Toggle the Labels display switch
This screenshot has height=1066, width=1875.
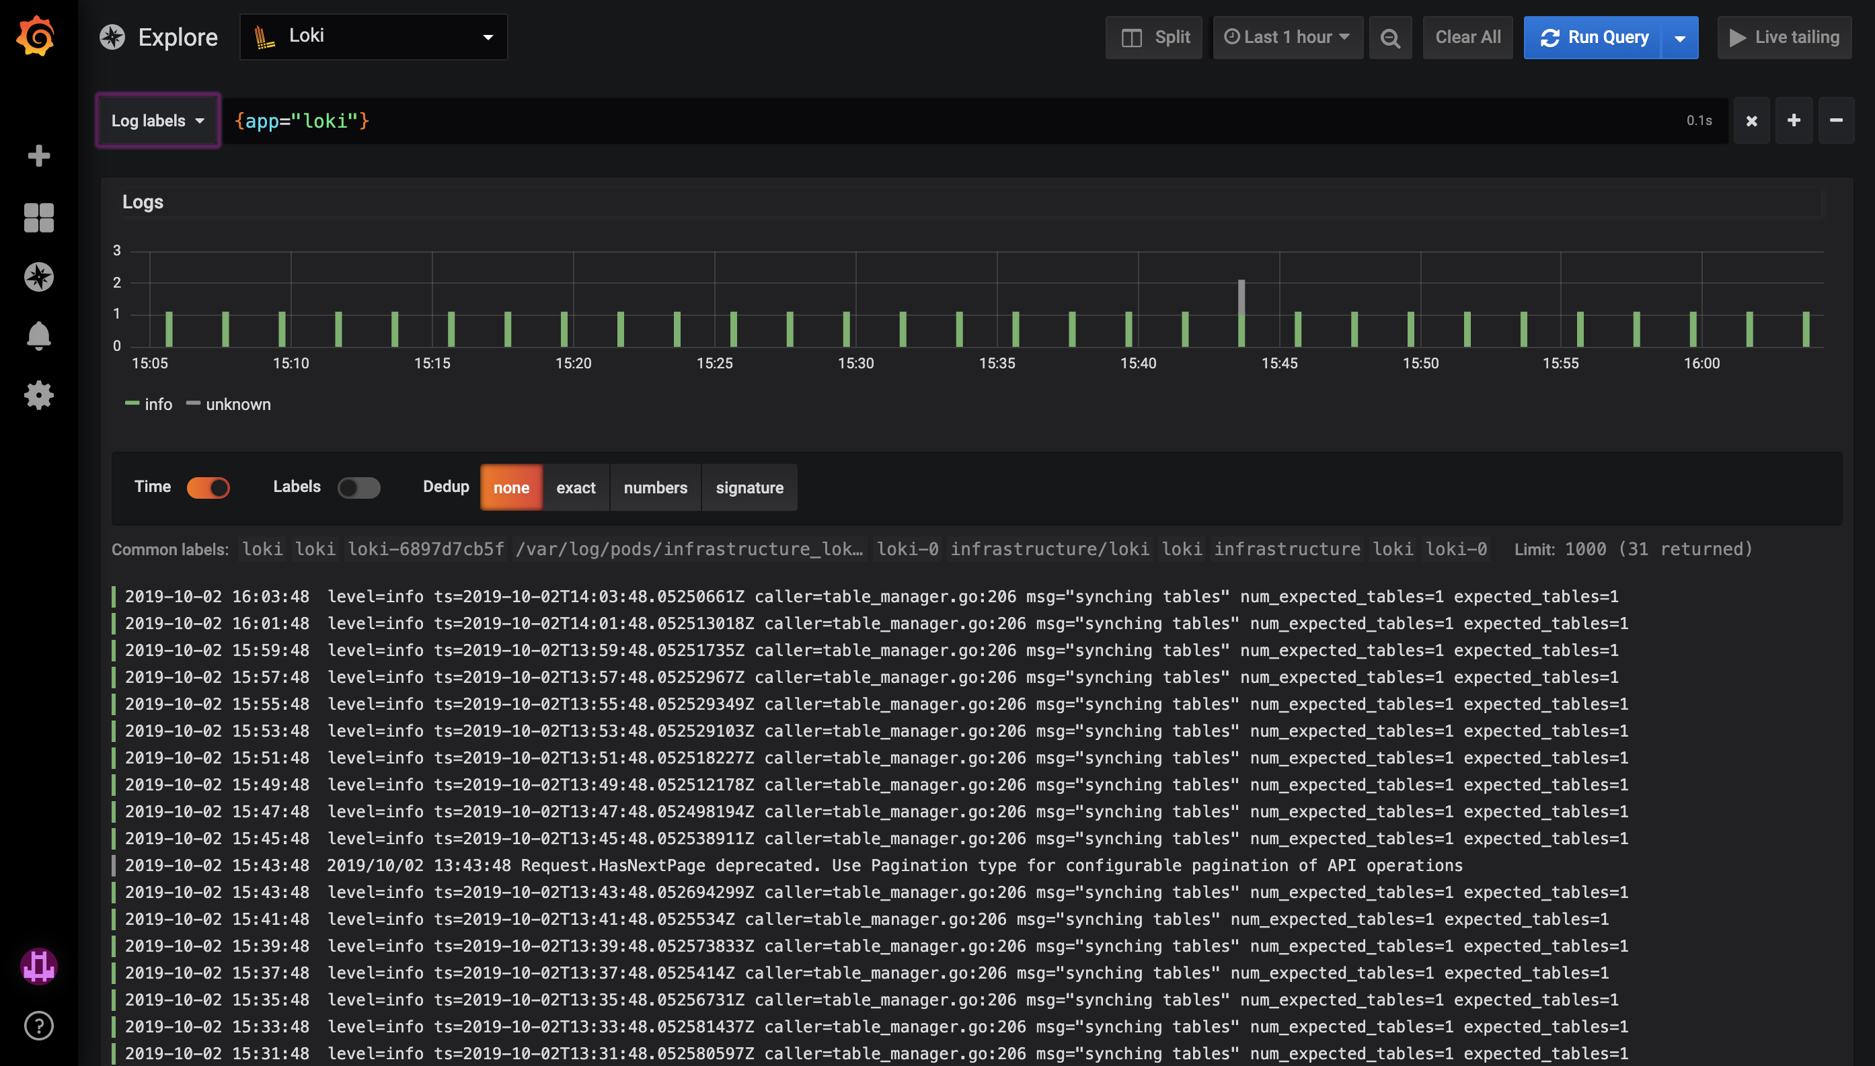click(x=358, y=487)
